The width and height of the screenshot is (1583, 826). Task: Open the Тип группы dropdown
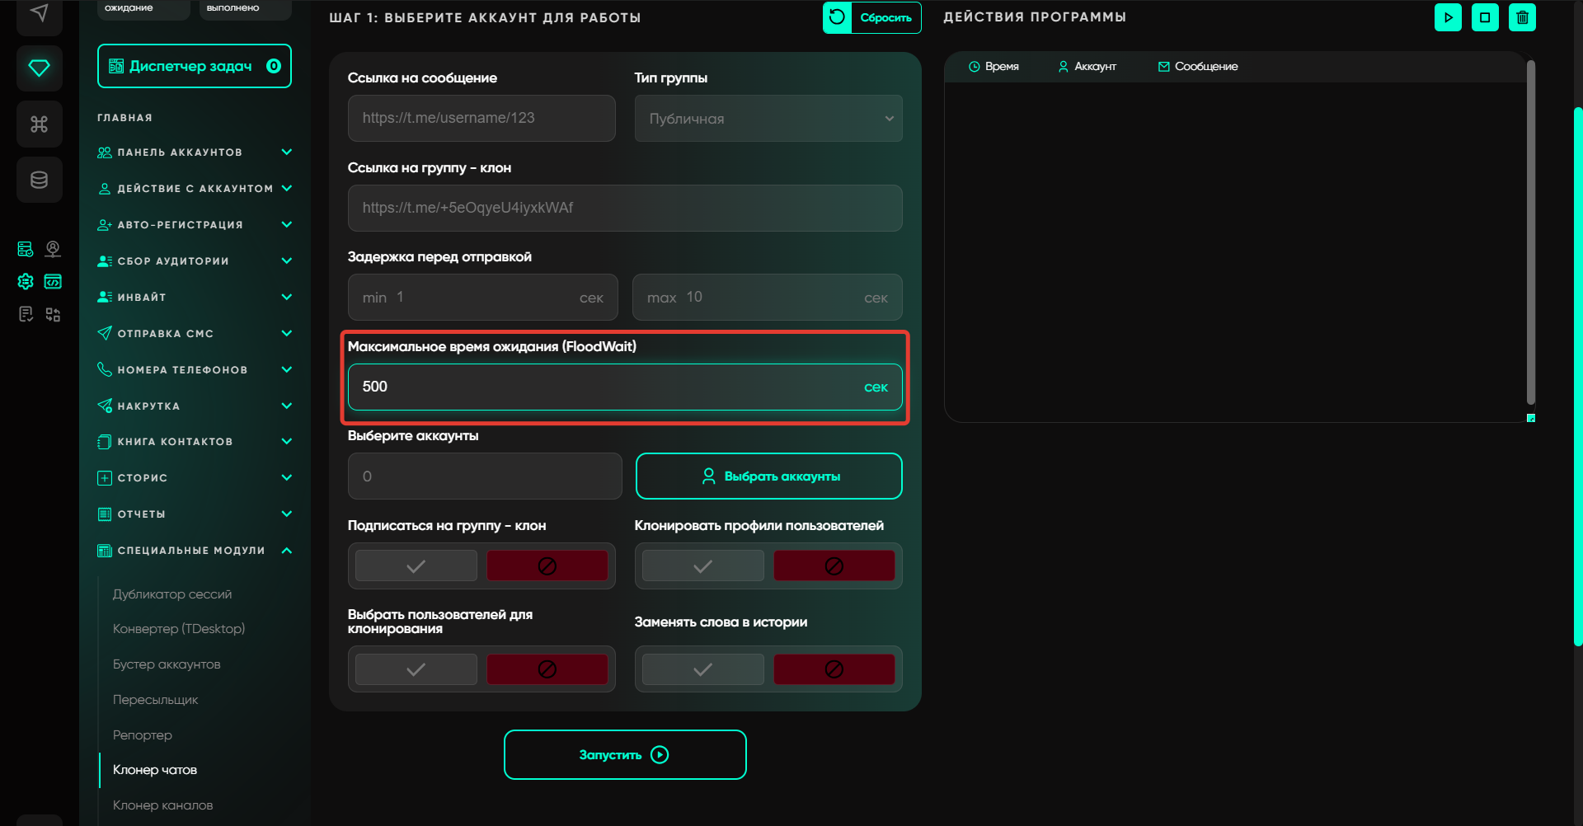pyautogui.click(x=768, y=119)
